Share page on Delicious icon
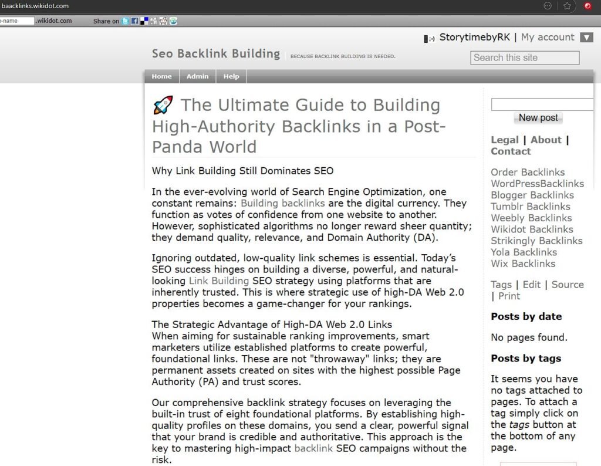 144,21
